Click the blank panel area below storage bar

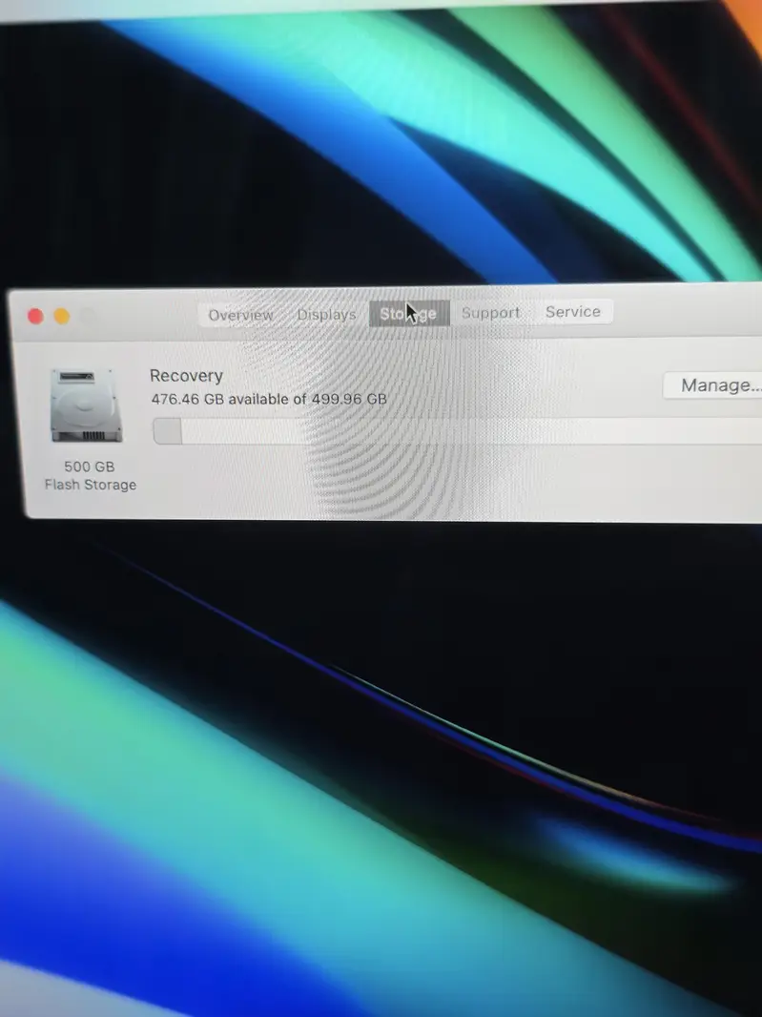click(x=429, y=482)
